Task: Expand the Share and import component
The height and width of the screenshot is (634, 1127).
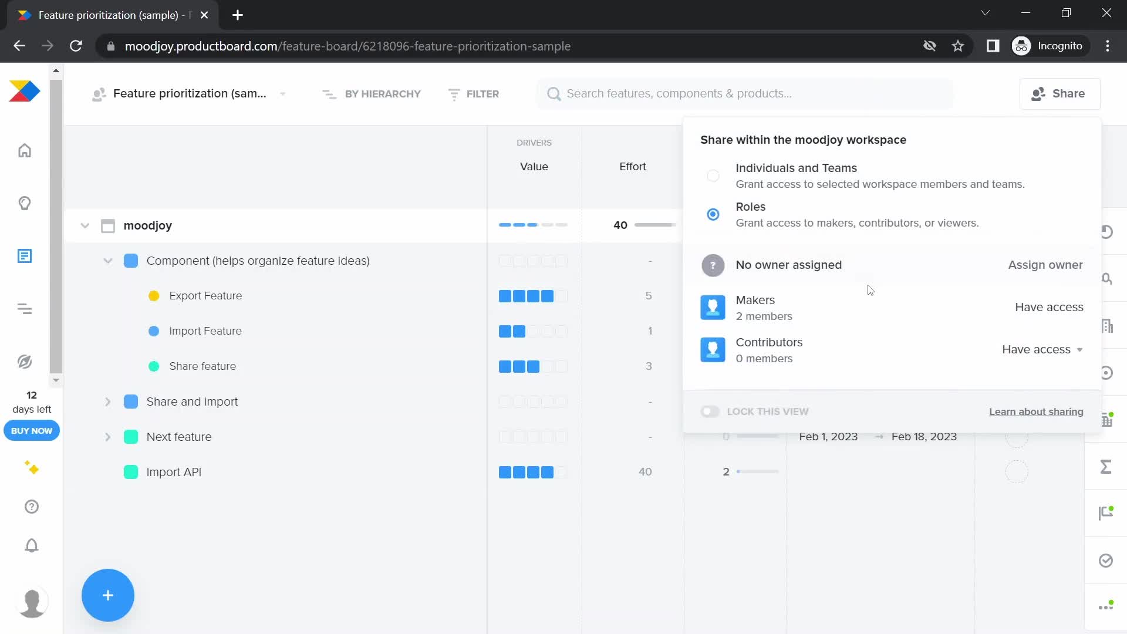Action: [x=108, y=402]
